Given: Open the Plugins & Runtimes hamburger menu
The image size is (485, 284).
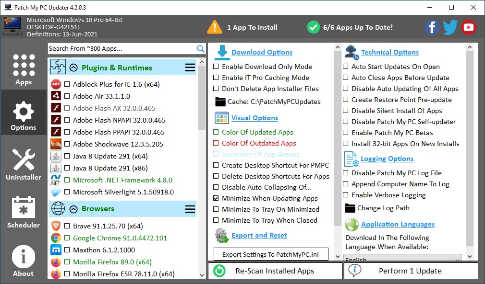Looking at the screenshot, I should coord(190,68).
